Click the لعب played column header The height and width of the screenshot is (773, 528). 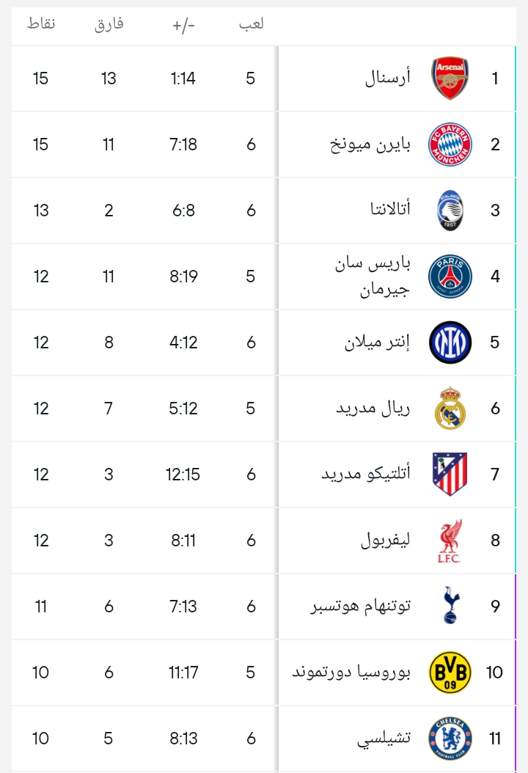251,24
